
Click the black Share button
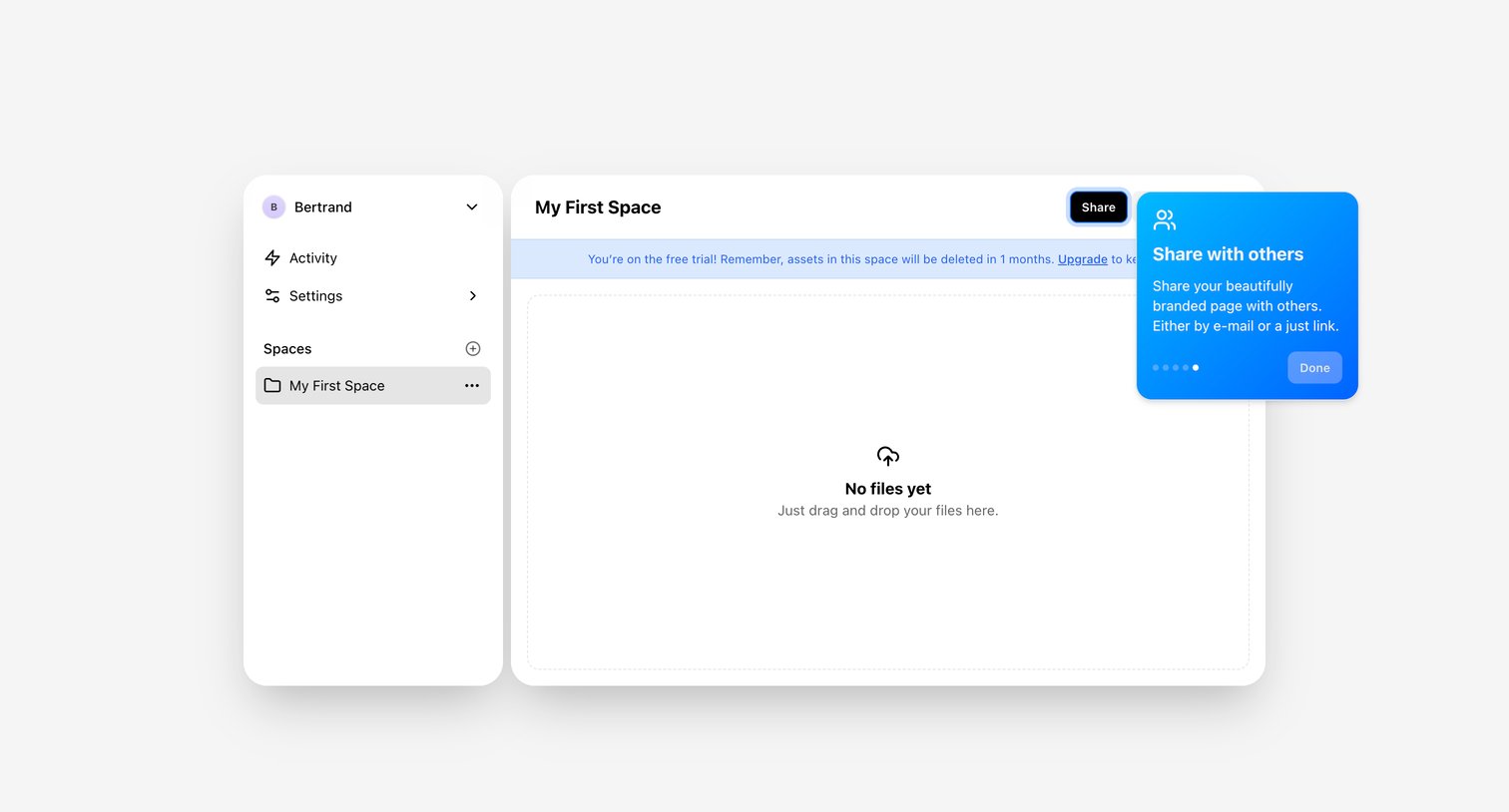tap(1099, 207)
